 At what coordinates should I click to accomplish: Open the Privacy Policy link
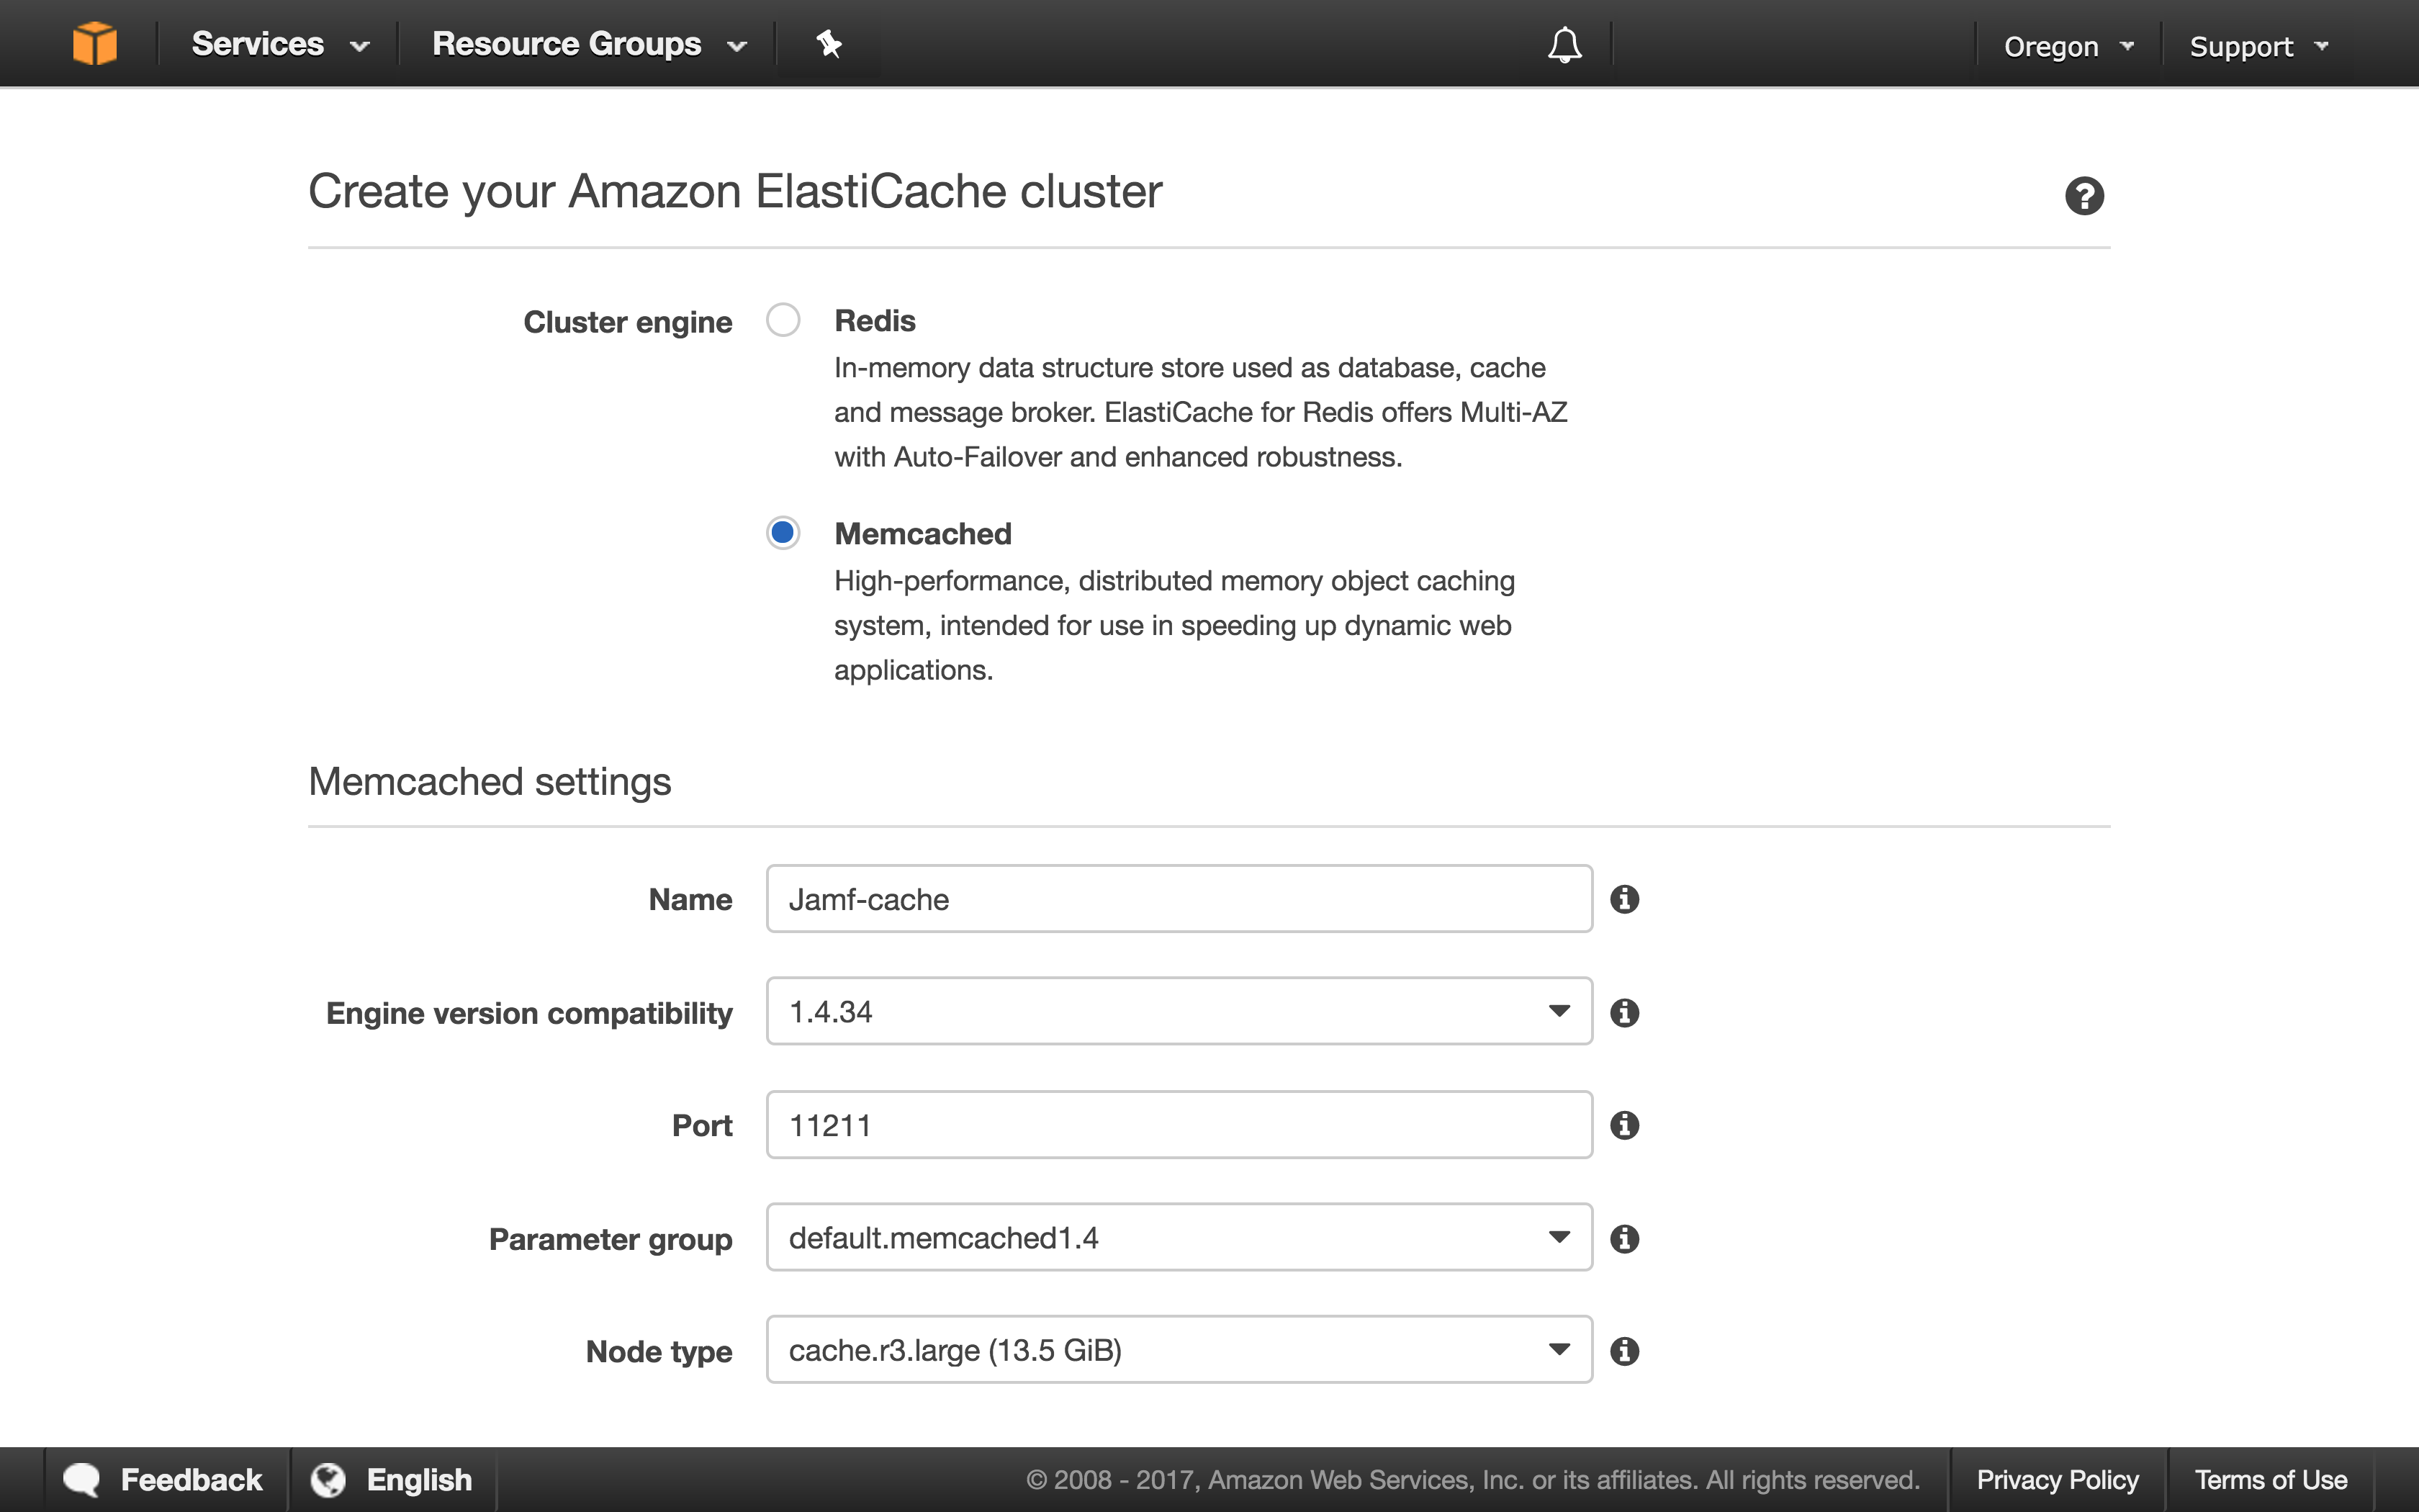[2057, 1480]
